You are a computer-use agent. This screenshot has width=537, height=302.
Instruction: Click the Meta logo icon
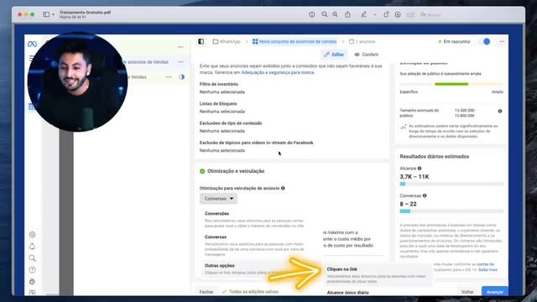(32, 44)
